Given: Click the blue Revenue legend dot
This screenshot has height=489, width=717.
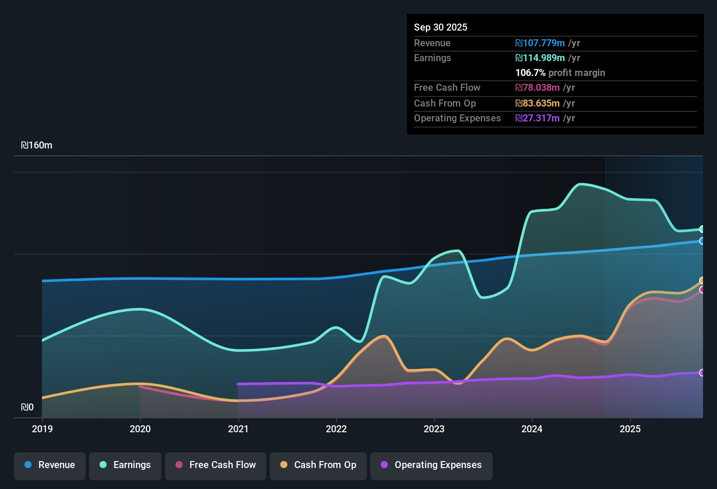Looking at the screenshot, I should pos(28,465).
